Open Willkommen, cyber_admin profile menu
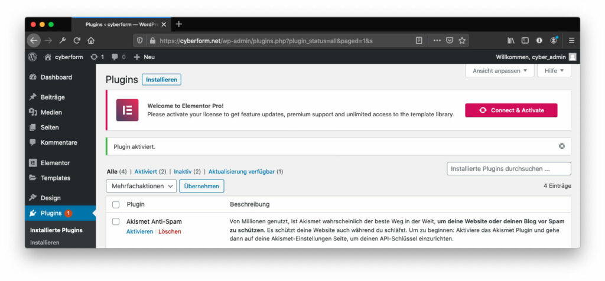The width and height of the screenshot is (605, 281). (536, 57)
